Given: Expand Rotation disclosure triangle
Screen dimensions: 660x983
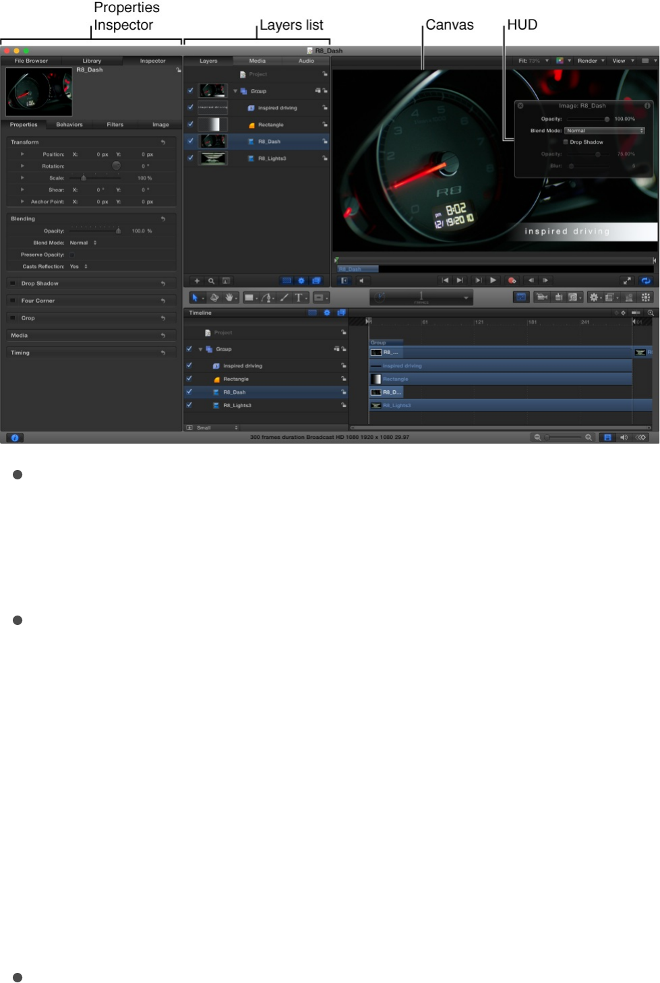Looking at the screenshot, I should [x=22, y=166].
